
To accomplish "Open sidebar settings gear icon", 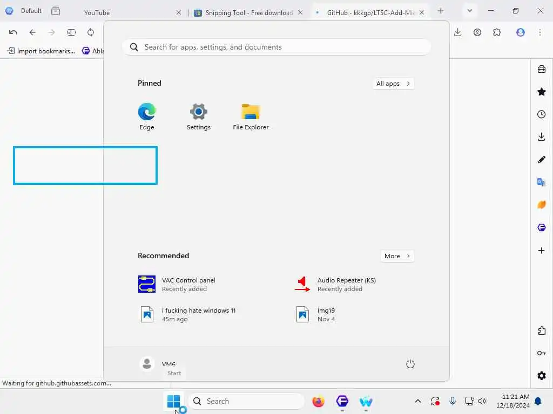I will pyautogui.click(x=541, y=376).
